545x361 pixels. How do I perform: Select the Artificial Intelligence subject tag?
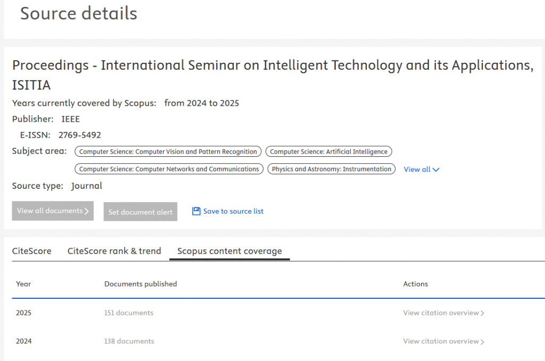328,152
